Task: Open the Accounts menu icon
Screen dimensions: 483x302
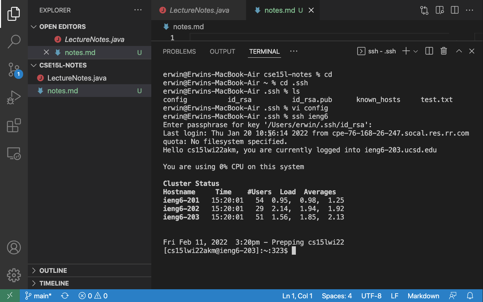Action: pos(14,248)
